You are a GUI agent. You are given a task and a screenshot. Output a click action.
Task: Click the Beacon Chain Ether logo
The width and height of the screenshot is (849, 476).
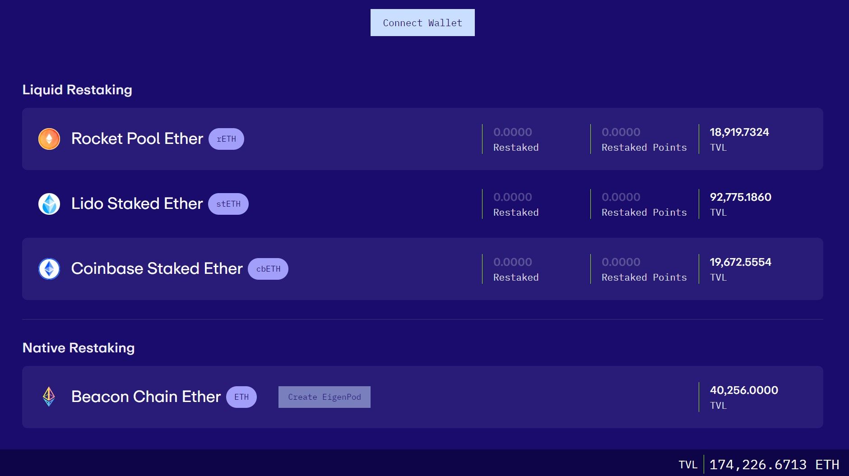click(x=49, y=397)
